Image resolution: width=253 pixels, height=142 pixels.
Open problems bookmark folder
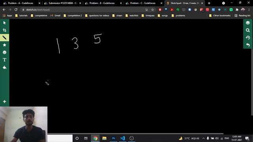pyautogui.click(x=178, y=15)
